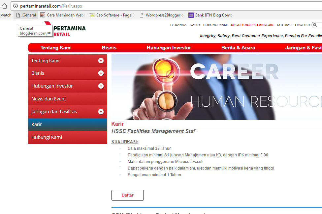Expand Bisnis plus icon in sidebar

[x=101, y=73]
